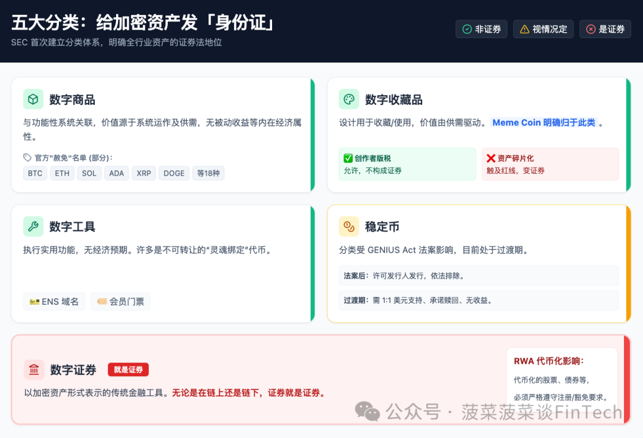The height and width of the screenshot is (438, 643).
Task: Click the ENS 域名 tag
Action: coord(54,302)
